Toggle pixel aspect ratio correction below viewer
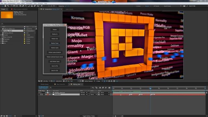Image resolution: width=208 pixels, height=117 pixels. (104, 81)
